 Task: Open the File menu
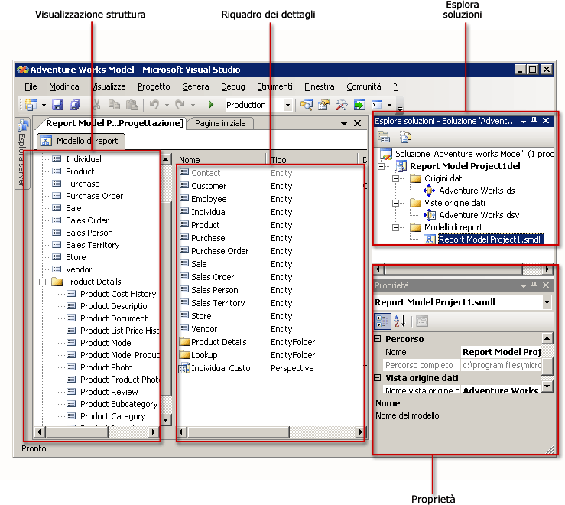pos(31,86)
